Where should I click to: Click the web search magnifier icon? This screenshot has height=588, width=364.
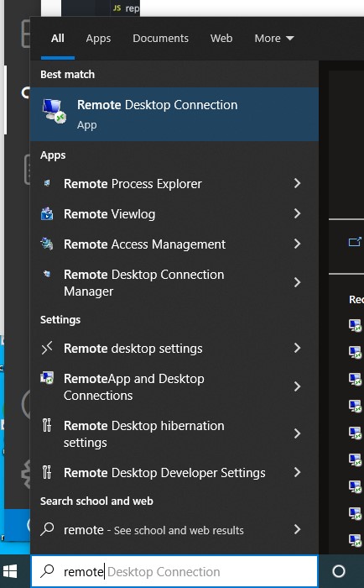click(47, 529)
